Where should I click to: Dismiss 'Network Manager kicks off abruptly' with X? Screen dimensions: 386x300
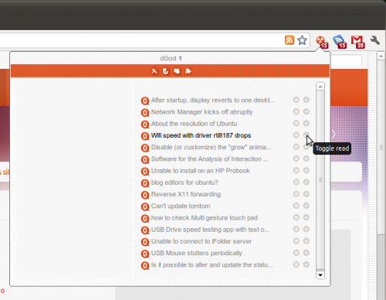(296, 111)
